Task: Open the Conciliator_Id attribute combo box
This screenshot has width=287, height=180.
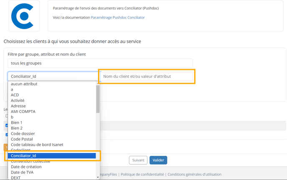Action: [53, 76]
